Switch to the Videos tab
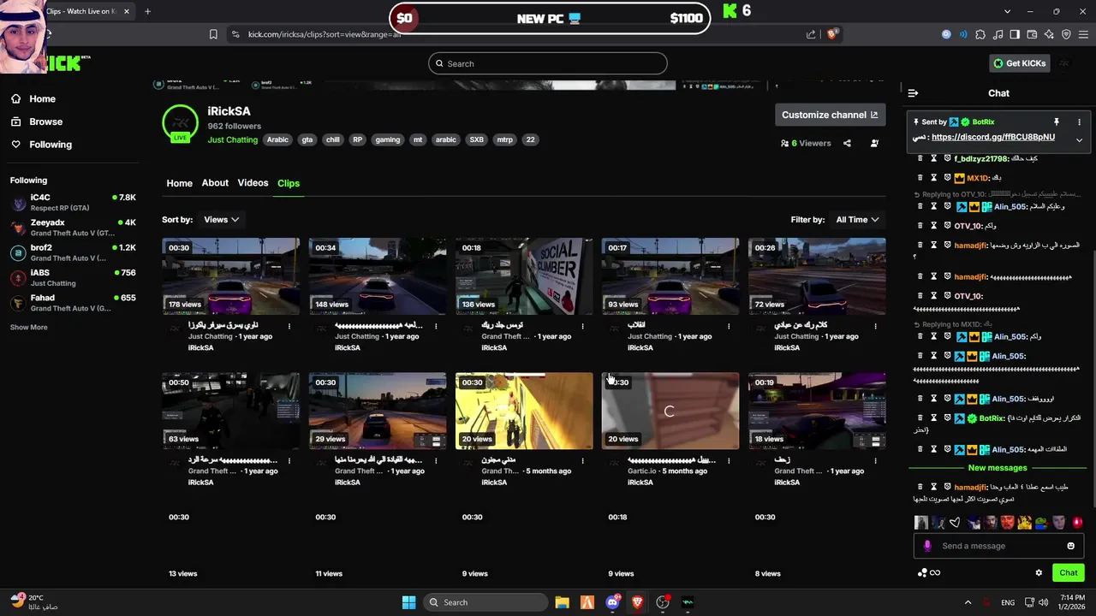Image resolution: width=1096 pixels, height=616 pixels. tap(253, 183)
